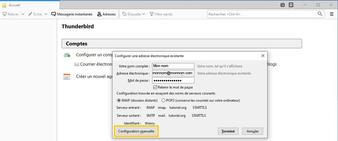Viewport: 338px width, 141px height.
Task: Close the Configurer une adresse dialog
Action: click(263, 56)
